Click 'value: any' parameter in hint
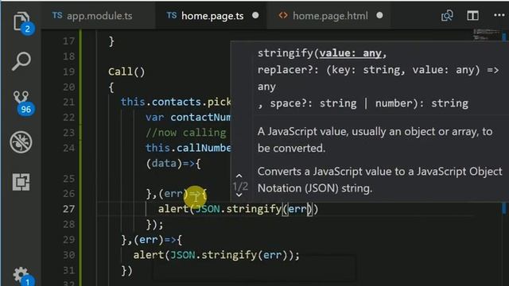509x286 pixels. (350, 53)
